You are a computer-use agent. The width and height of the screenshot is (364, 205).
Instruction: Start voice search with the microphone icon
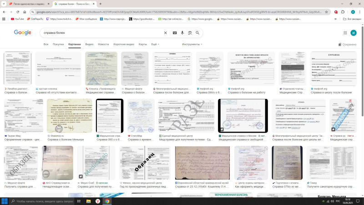[x=182, y=33]
